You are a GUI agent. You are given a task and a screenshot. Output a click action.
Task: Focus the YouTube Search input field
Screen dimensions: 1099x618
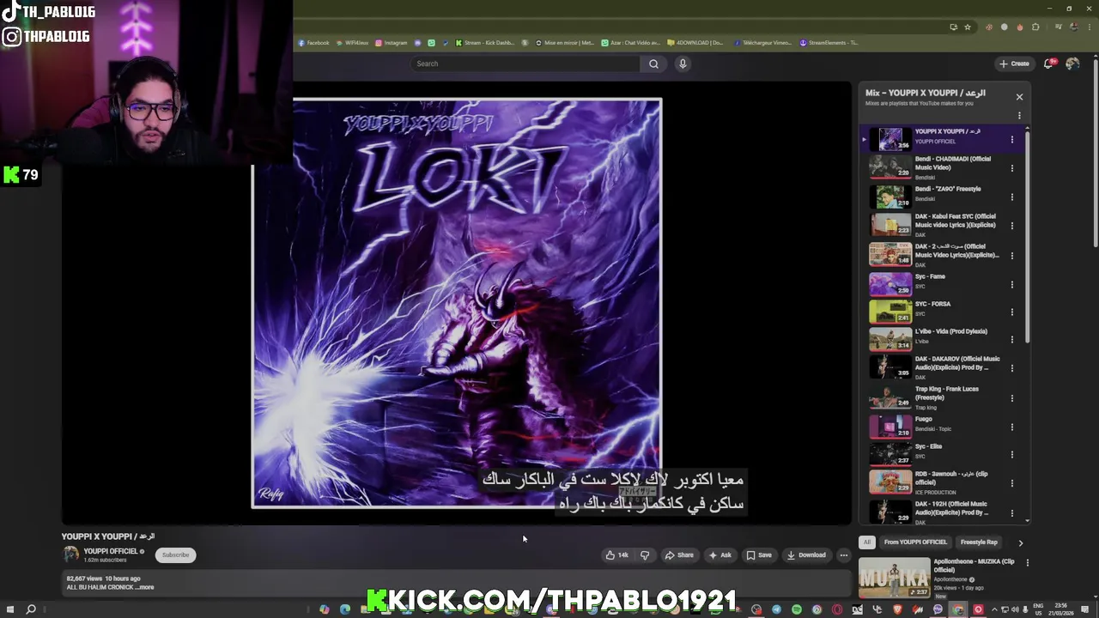pos(525,64)
